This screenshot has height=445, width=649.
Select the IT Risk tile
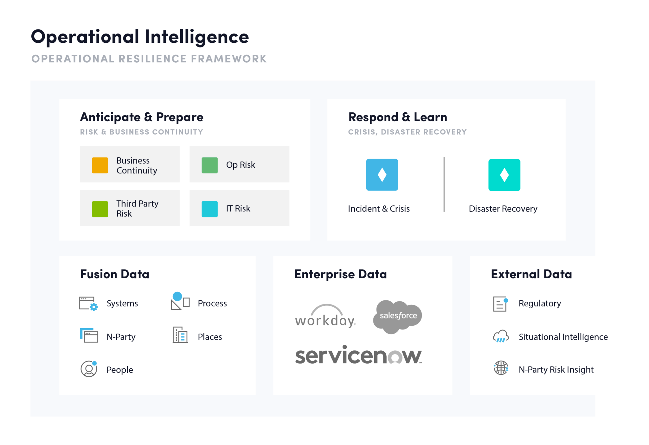pos(239,208)
